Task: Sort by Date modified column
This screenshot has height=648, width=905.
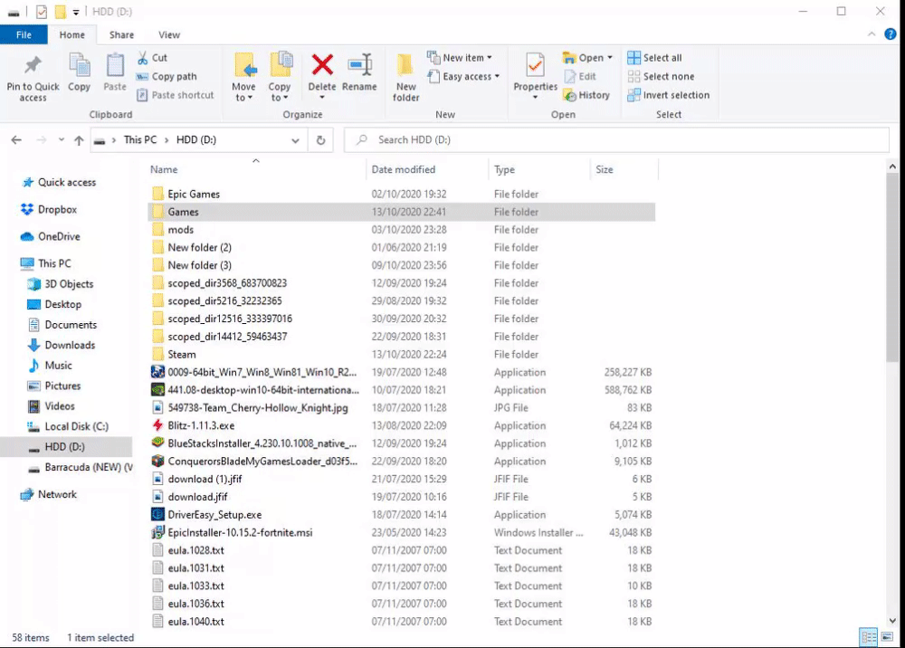Action: (427, 169)
